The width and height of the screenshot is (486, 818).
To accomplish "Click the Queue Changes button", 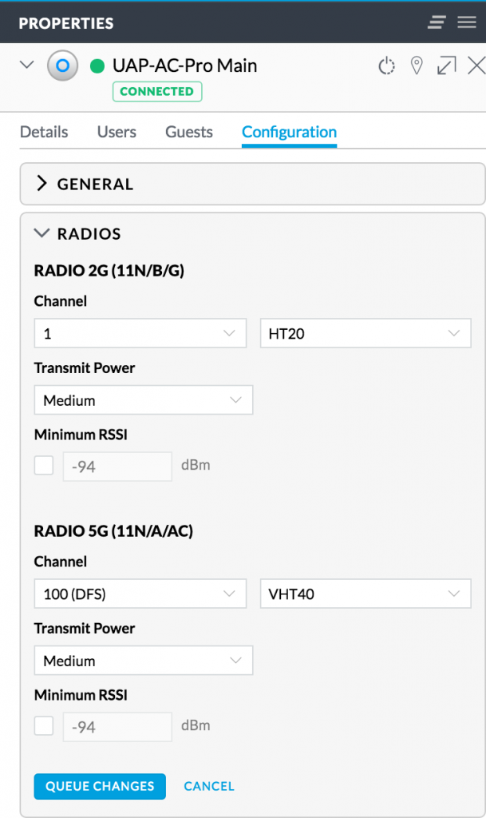I will [100, 786].
